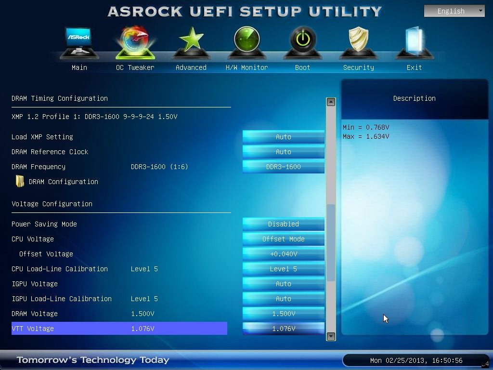Switch to the Security tab label
Image resolution: width=493 pixels, height=370 pixels.
pyautogui.click(x=358, y=67)
